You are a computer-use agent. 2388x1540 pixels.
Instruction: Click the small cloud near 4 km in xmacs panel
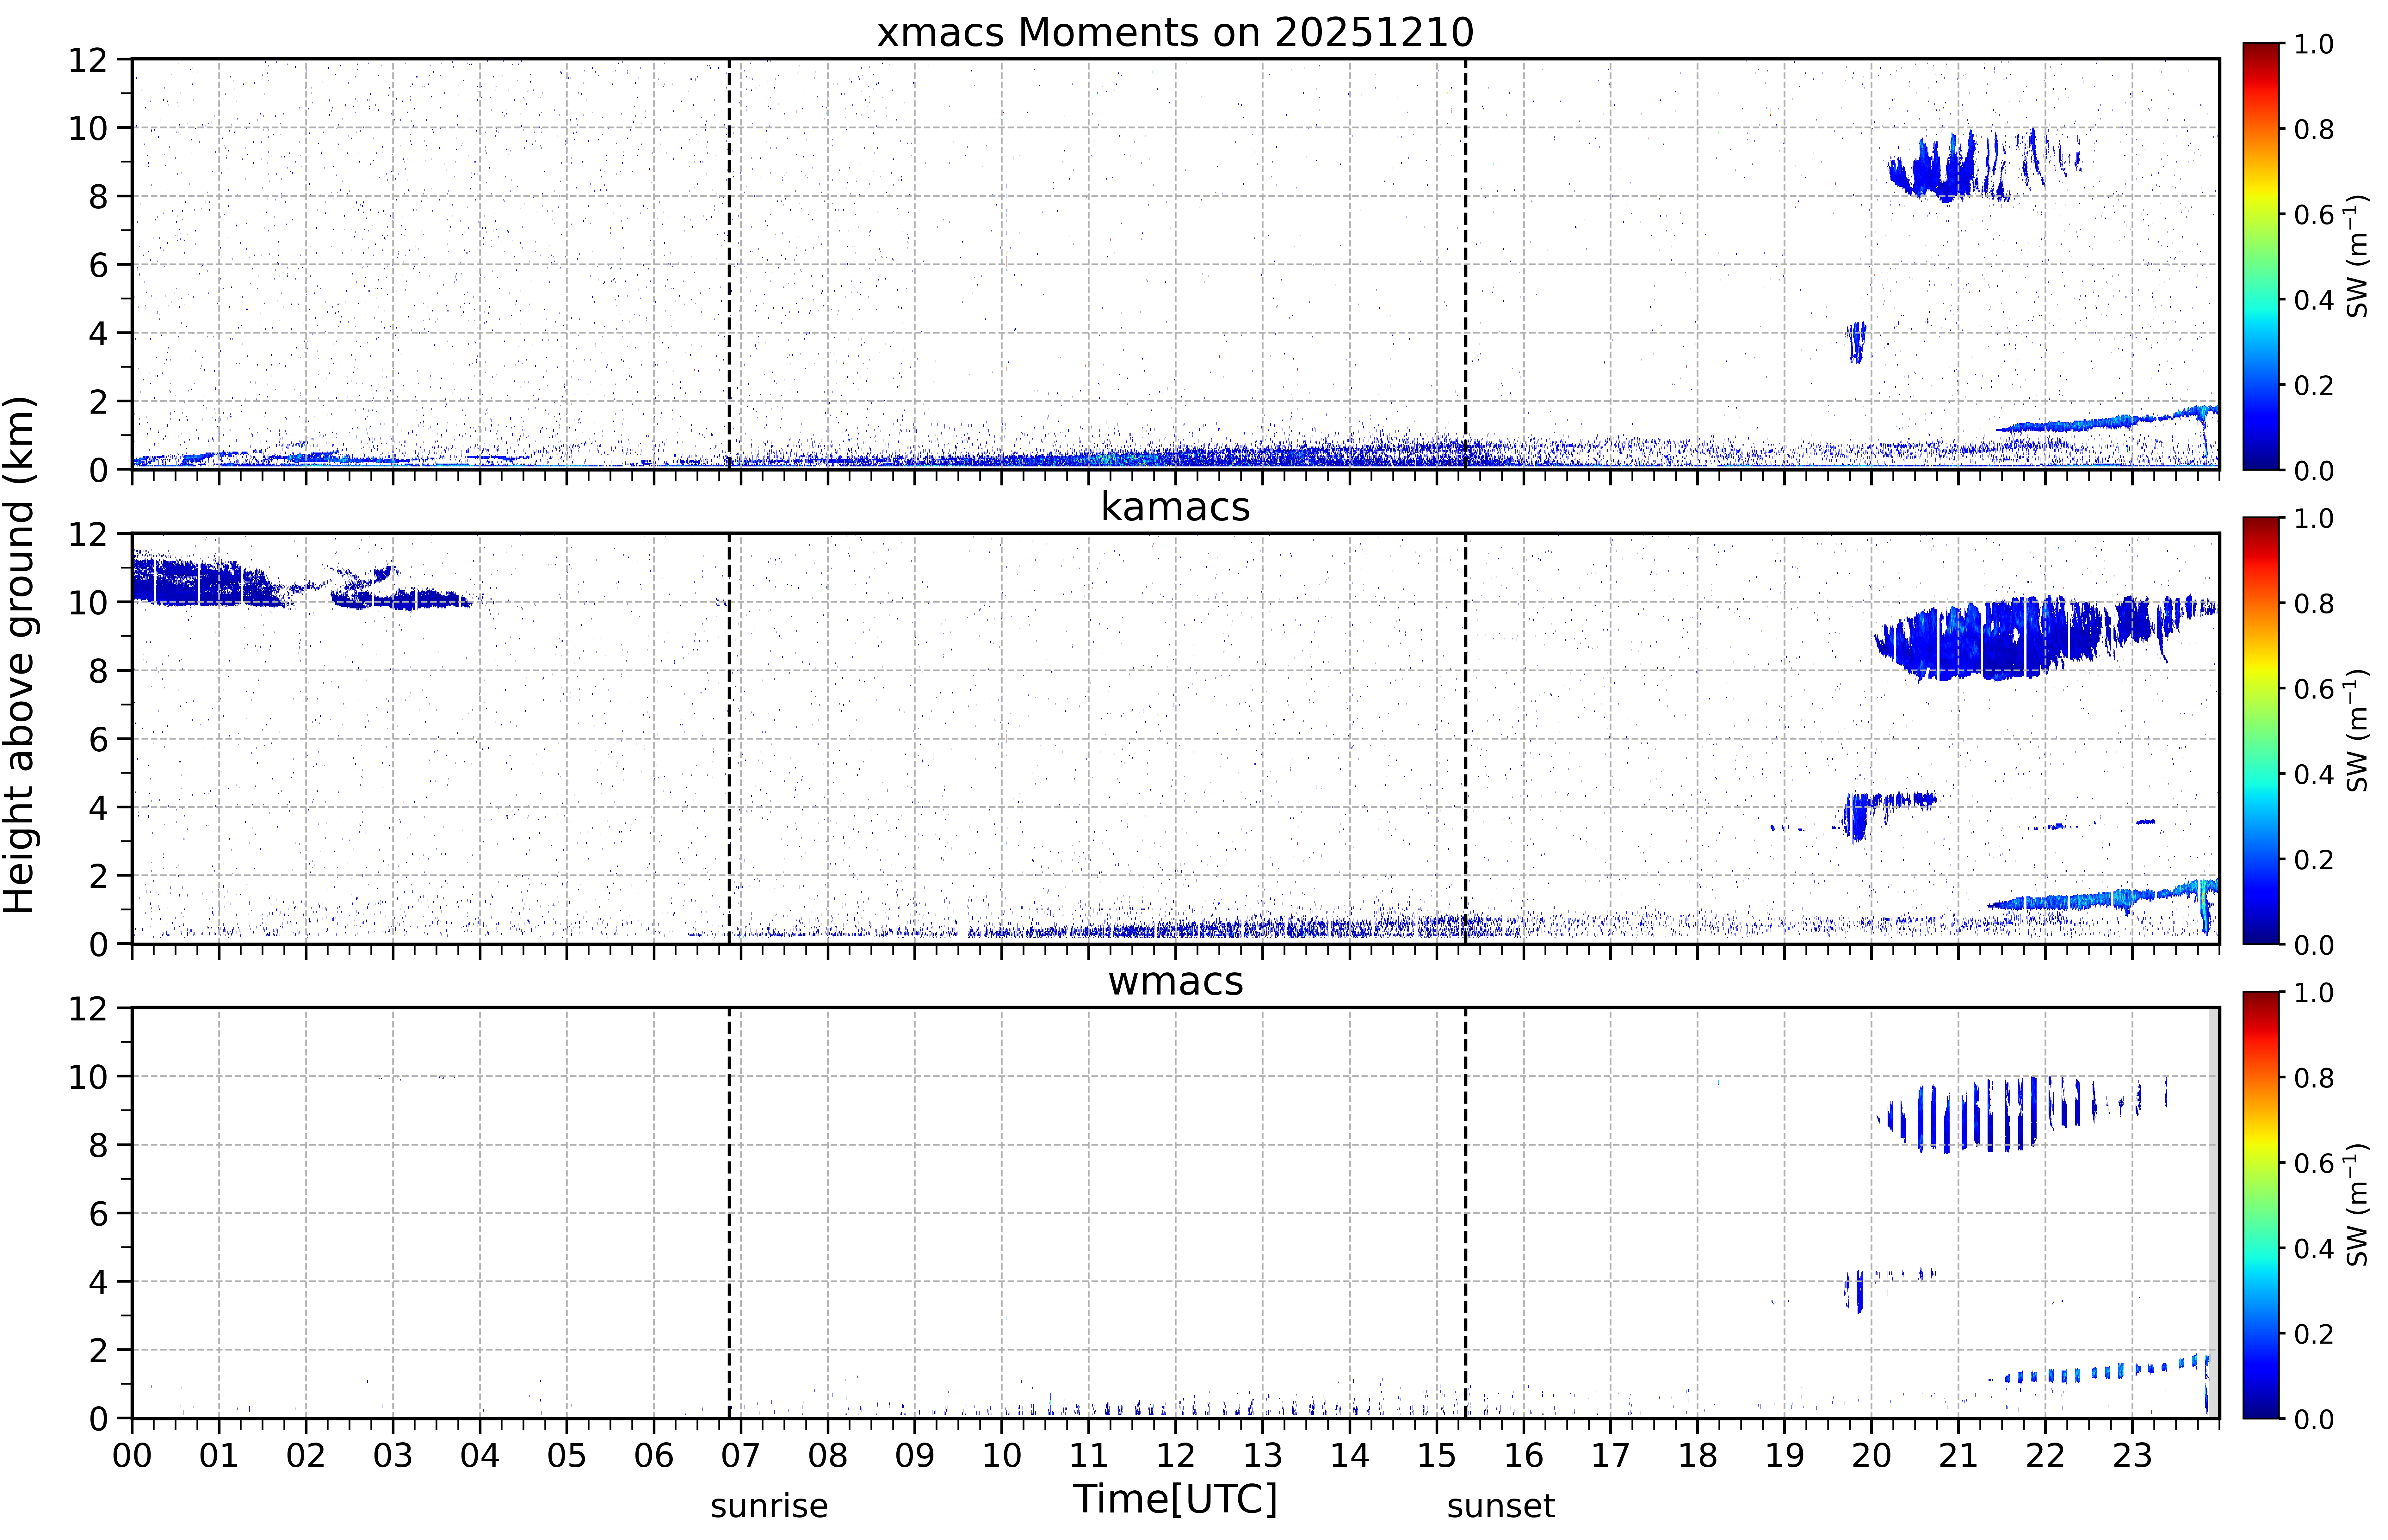coord(1857,342)
